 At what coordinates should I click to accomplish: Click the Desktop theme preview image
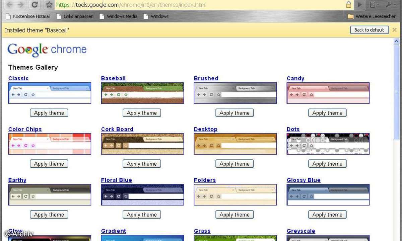tap(235, 144)
